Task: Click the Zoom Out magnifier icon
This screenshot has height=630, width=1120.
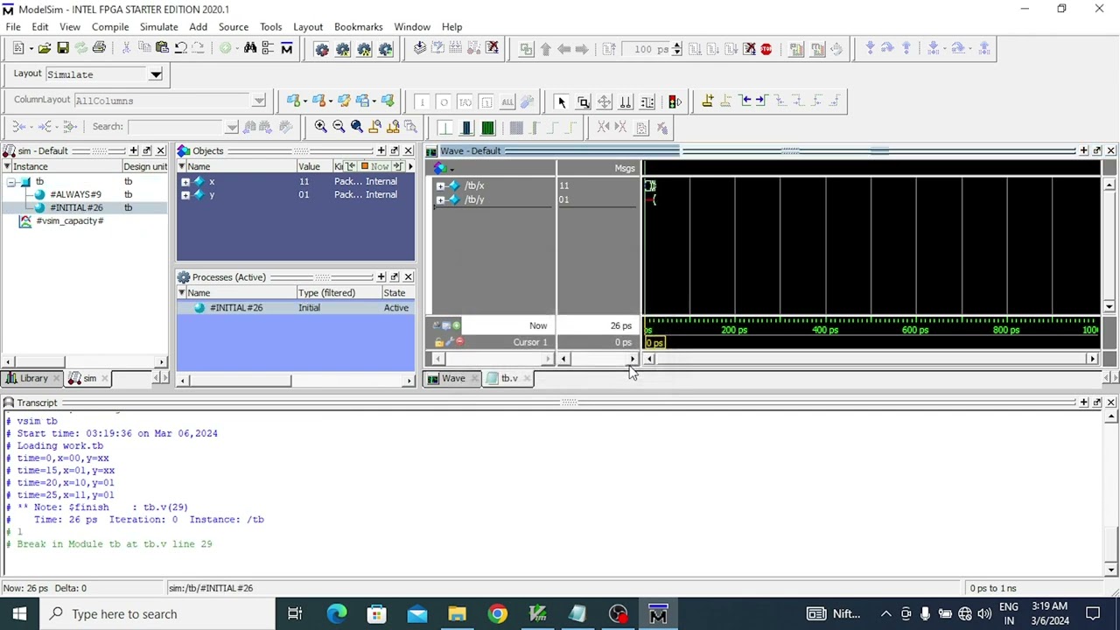Action: point(339,127)
